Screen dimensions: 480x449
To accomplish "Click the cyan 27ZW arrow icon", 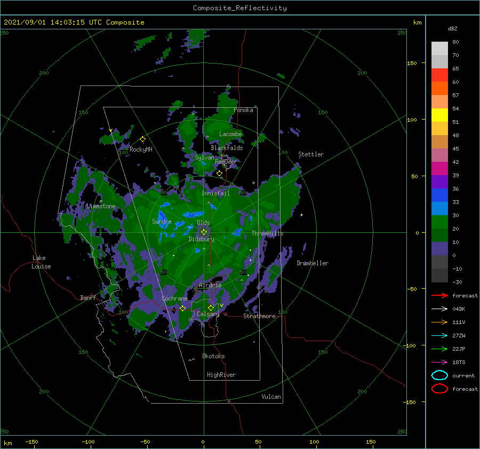I will [x=439, y=336].
